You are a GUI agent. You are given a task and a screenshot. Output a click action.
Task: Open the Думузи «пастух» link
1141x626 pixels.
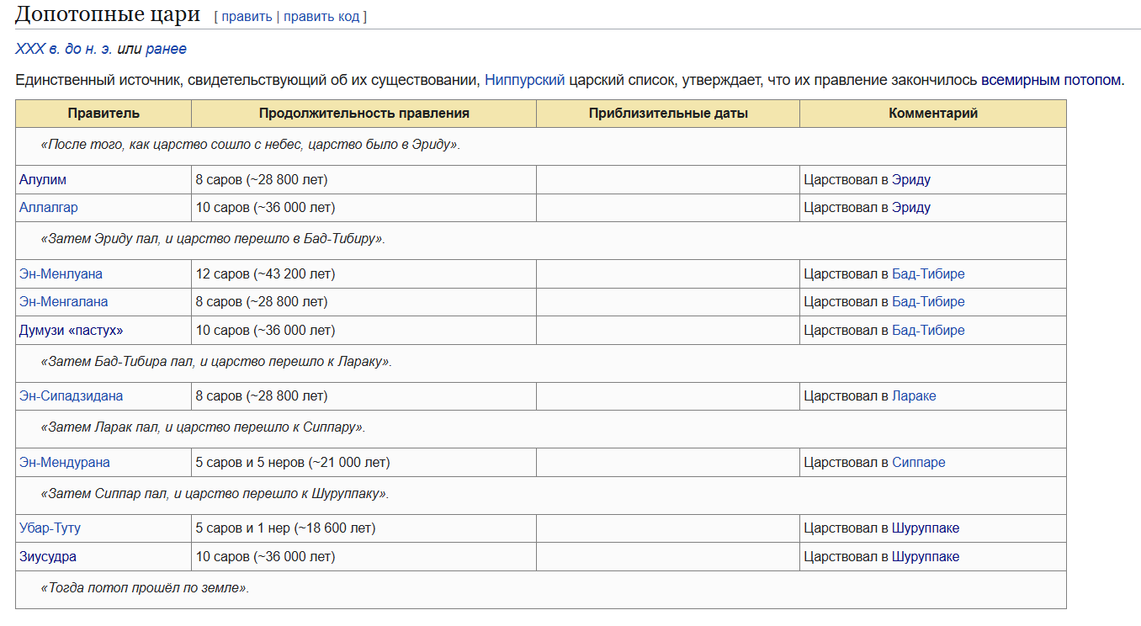click(72, 330)
